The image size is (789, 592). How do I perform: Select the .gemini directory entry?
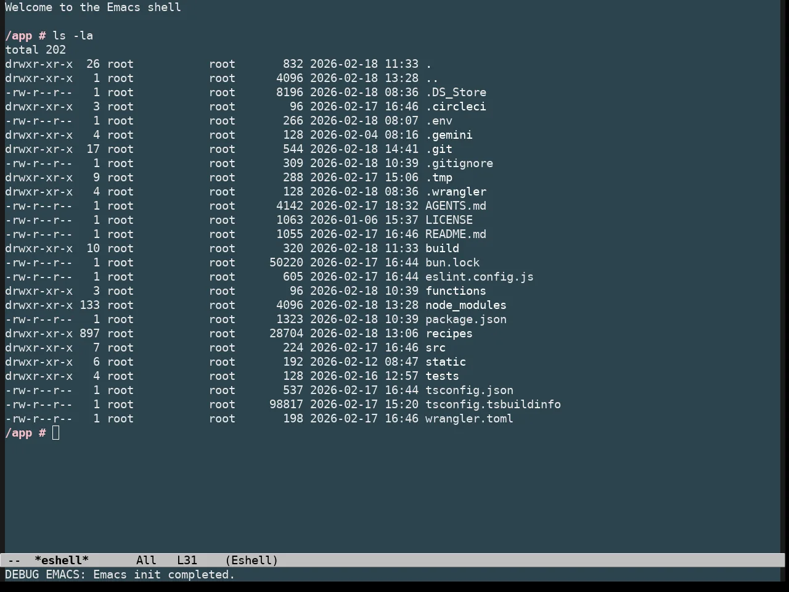click(449, 135)
